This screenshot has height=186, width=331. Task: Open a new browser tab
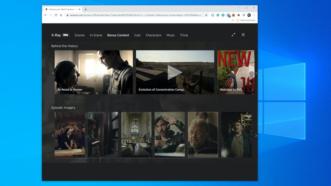coord(85,9)
